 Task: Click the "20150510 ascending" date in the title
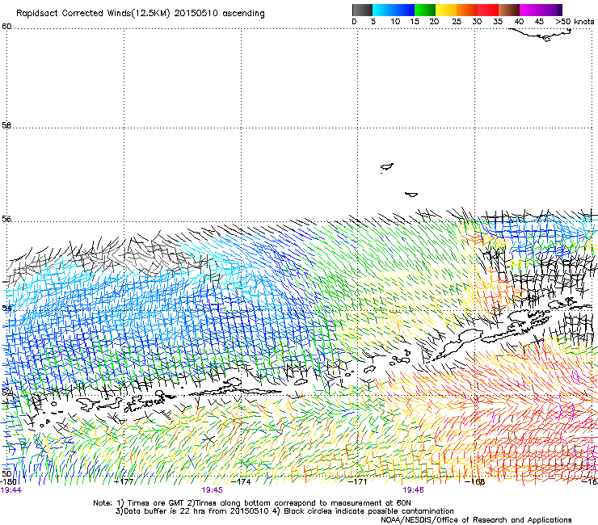(219, 14)
